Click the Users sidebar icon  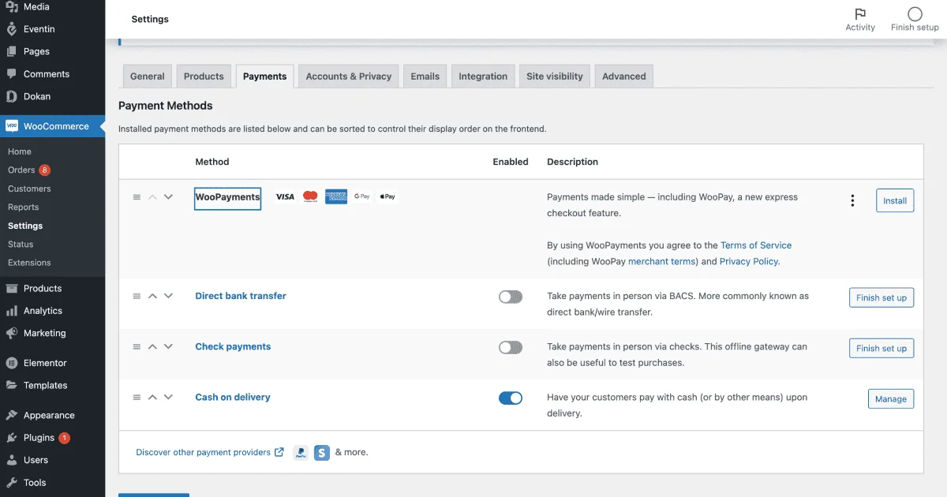pos(12,460)
